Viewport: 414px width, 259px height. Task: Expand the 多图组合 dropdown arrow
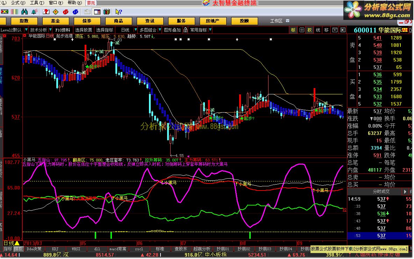[x=159, y=30]
